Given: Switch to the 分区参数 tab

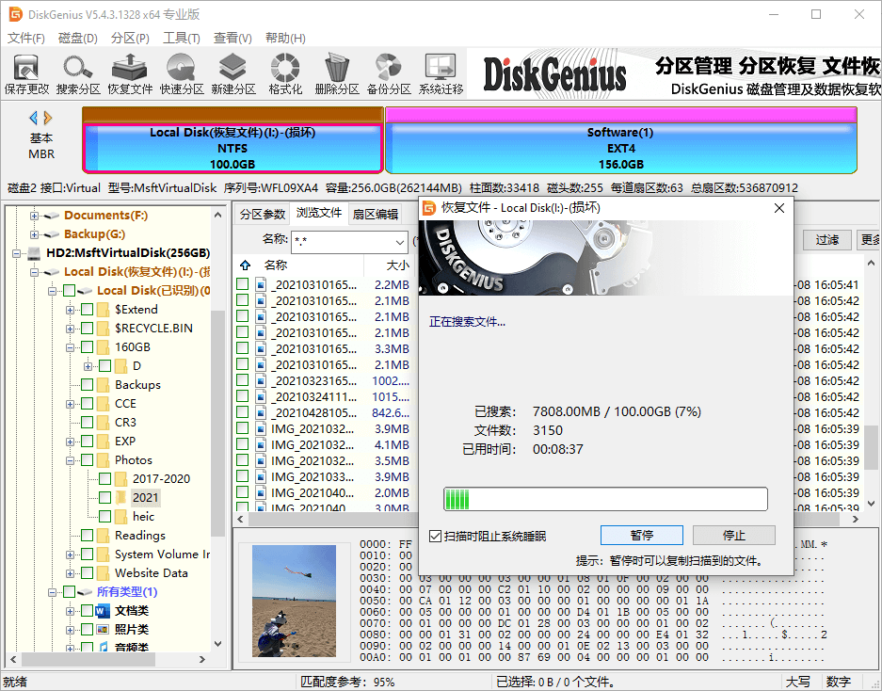Looking at the screenshot, I should tap(262, 214).
